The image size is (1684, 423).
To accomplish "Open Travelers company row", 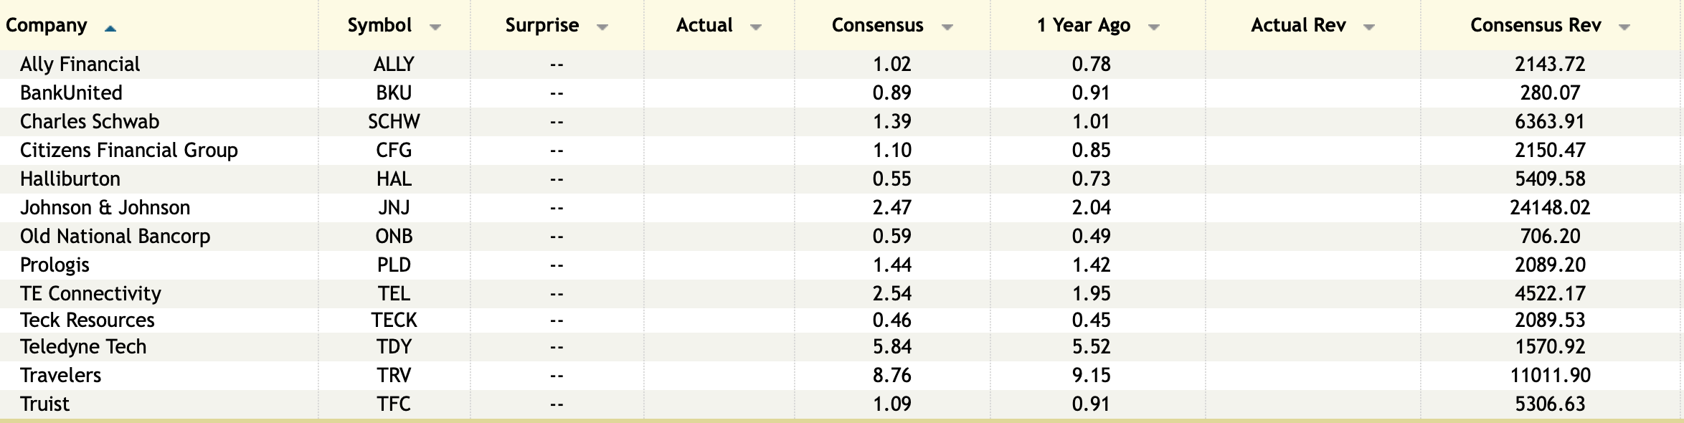I will coord(61,375).
